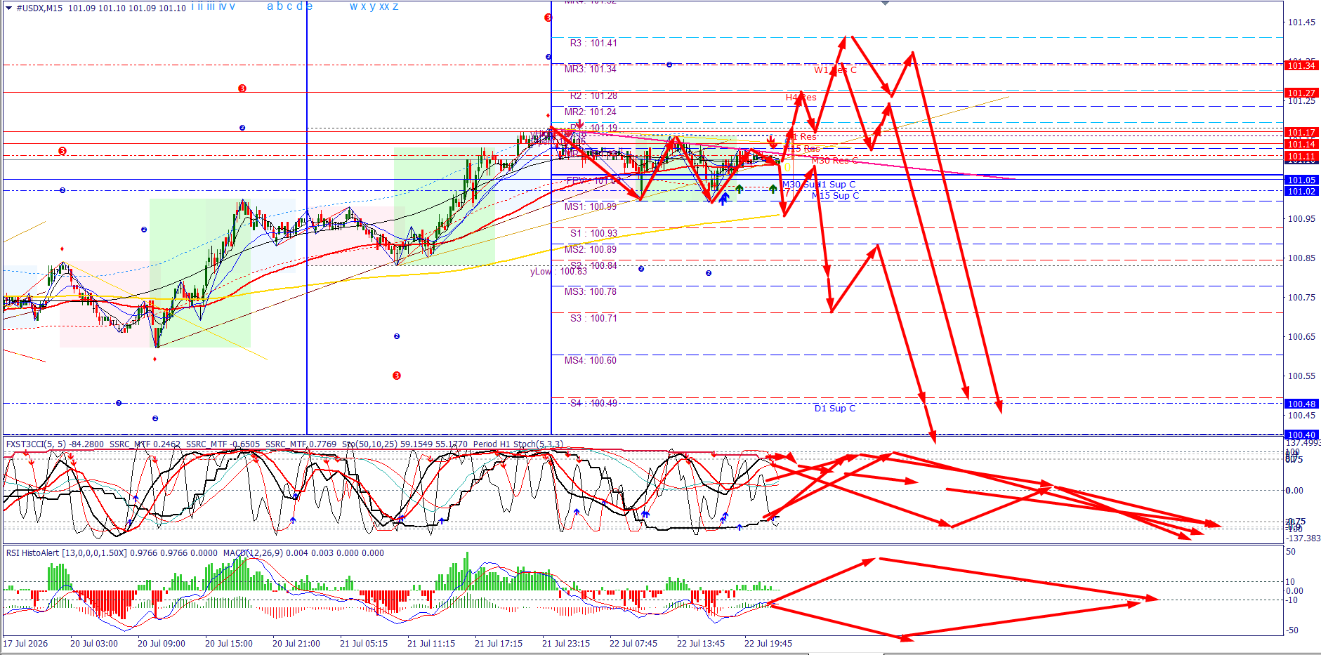Click the R2 : 101.28 pivot label

(x=593, y=95)
